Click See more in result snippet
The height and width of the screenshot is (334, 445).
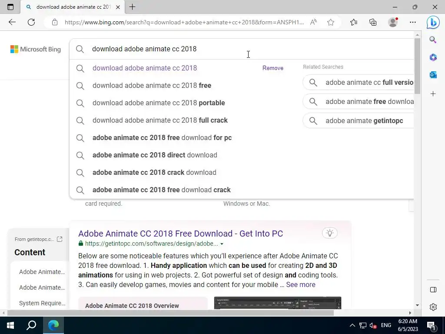point(301,284)
